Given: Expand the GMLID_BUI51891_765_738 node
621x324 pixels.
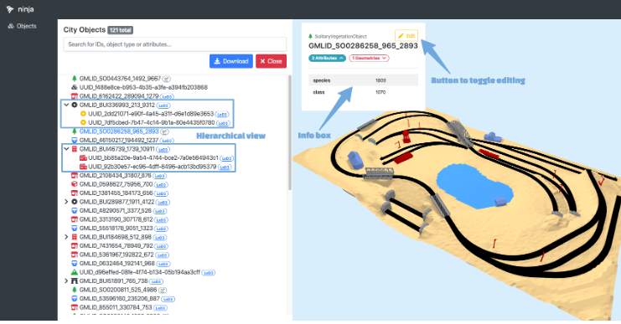Looking at the screenshot, I should [x=66, y=280].
